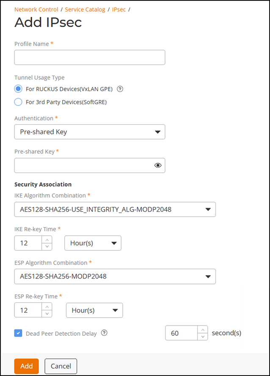Screen dimensions: 270x376
Task: Decrease Dead Peer Detection Delay value
Action: pyautogui.click(x=203, y=337)
